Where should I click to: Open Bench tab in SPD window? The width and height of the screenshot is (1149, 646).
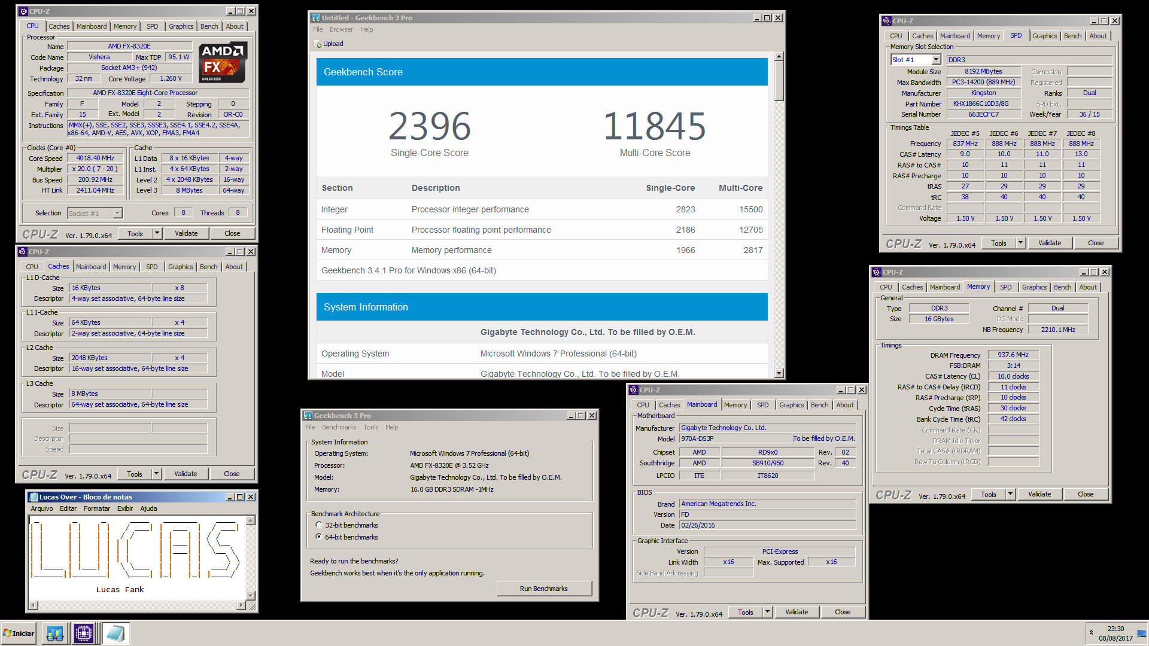[1072, 36]
